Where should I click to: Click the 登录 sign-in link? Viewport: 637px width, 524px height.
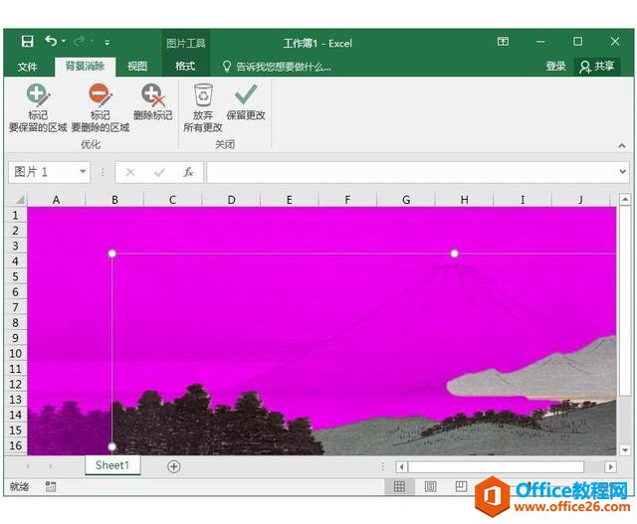pyautogui.click(x=555, y=67)
